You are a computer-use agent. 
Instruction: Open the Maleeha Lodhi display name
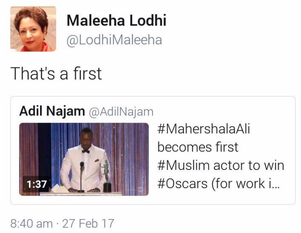coord(116,21)
